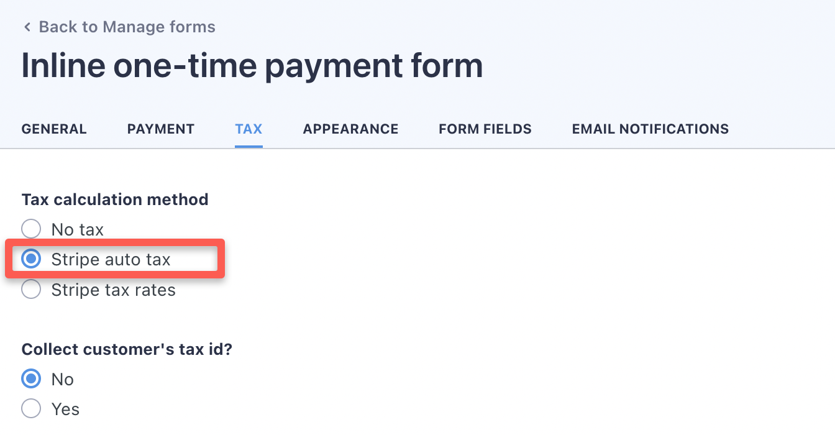Click the highlighted Stripe auto tax label
Screen dimensions: 835x435
(111, 259)
